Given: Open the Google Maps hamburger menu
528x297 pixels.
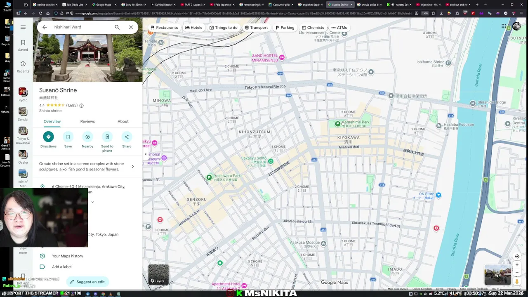Looking at the screenshot, I should [x=23, y=27].
